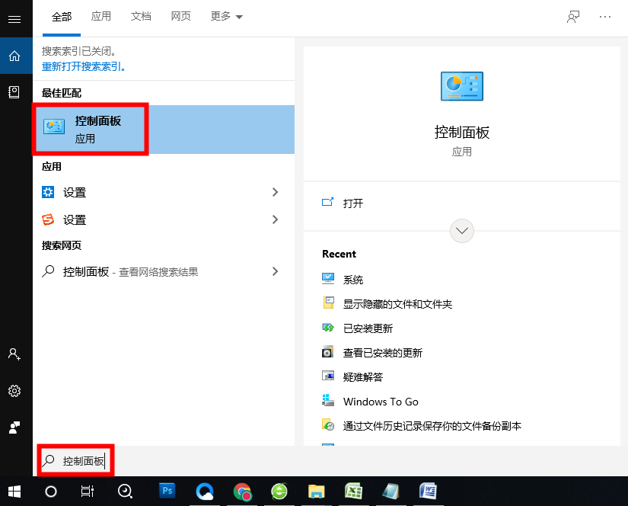The image size is (628, 506).
Task: Open the Notebook icon in the sidebar
Action: (14, 92)
